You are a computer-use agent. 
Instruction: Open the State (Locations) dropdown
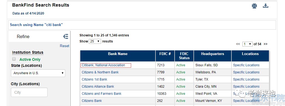(x=38, y=73)
